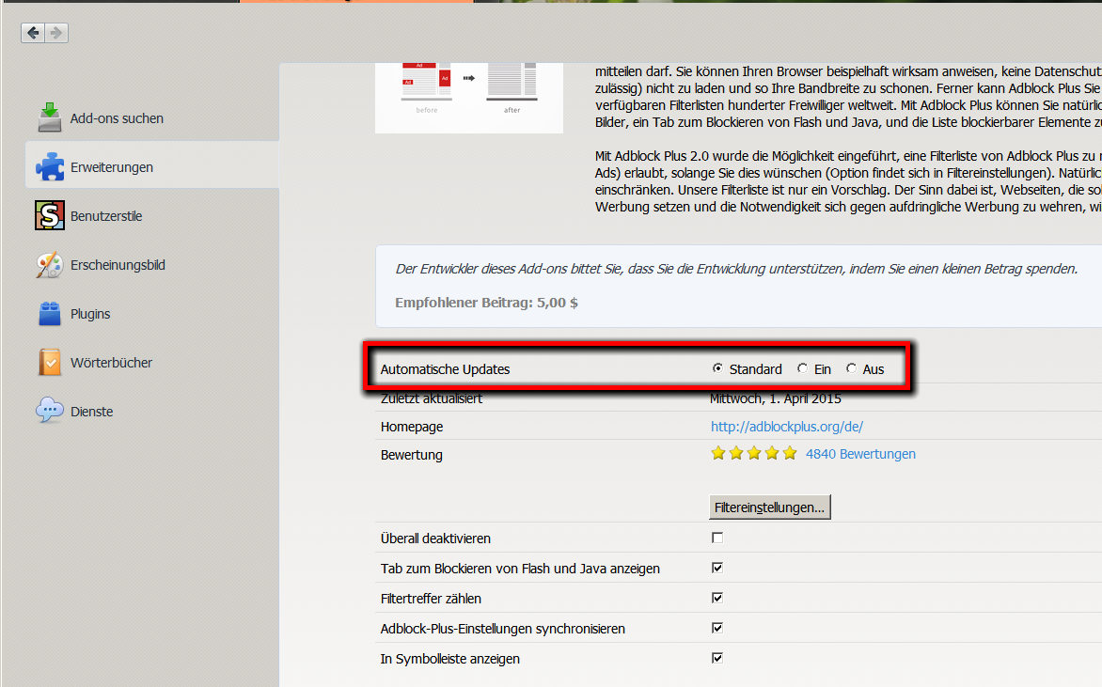
Task: Toggle the Filtertreffer zählen checkbox
Action: [717, 598]
